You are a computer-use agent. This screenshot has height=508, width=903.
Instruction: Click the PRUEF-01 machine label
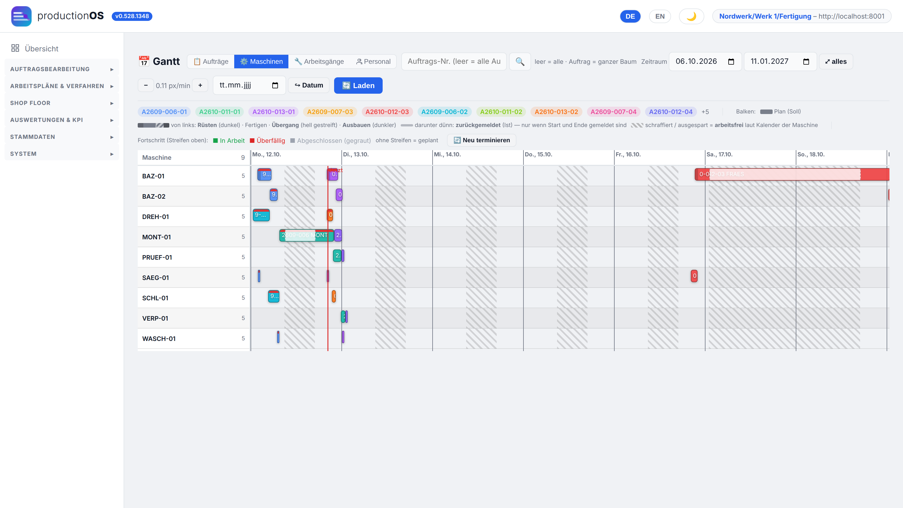[157, 257]
